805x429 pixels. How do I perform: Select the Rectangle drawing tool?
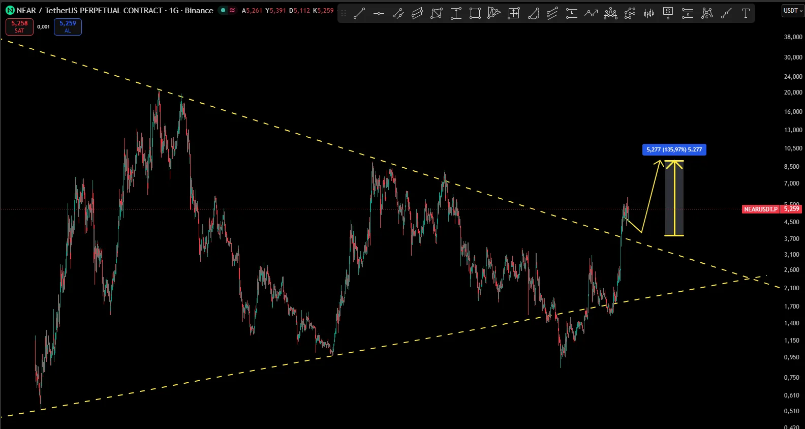(475, 14)
